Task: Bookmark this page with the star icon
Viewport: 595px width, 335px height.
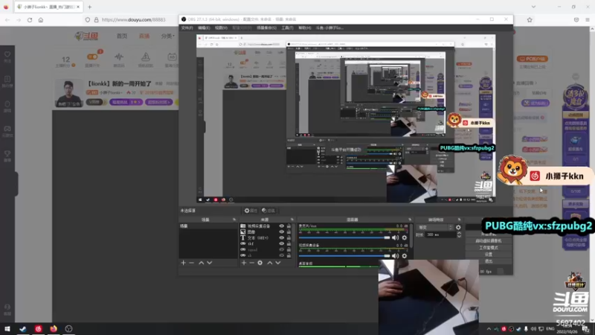Action: [x=530, y=20]
